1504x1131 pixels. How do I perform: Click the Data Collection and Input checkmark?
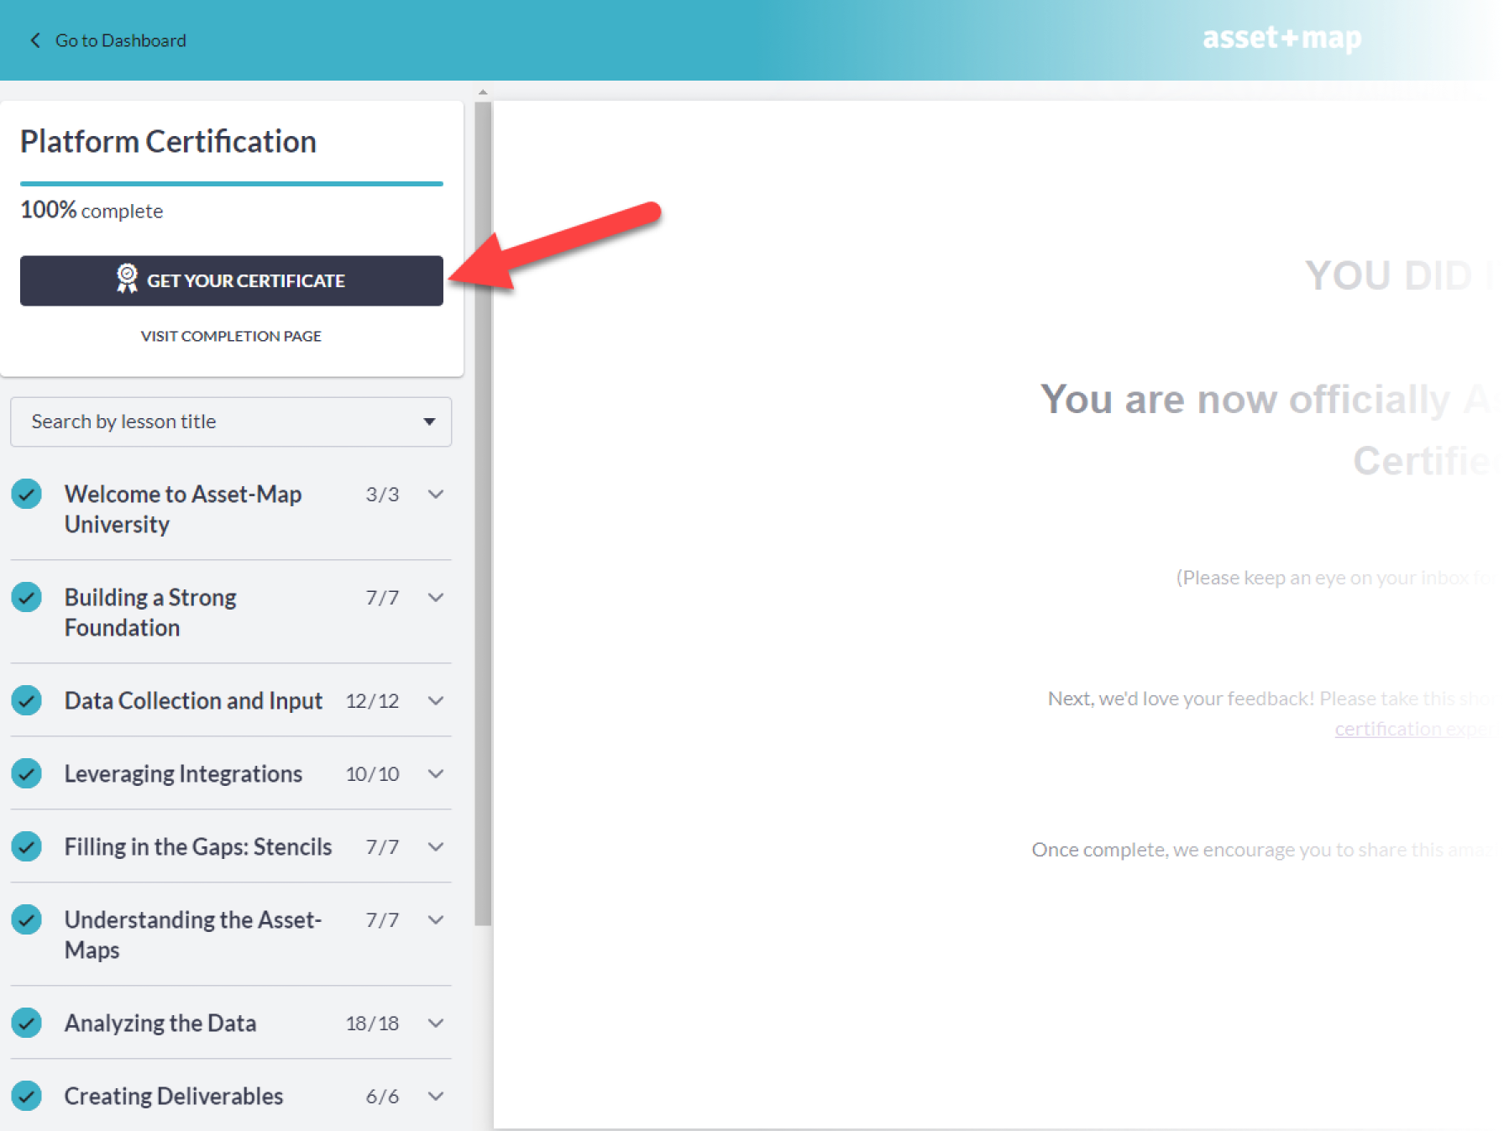(x=27, y=700)
